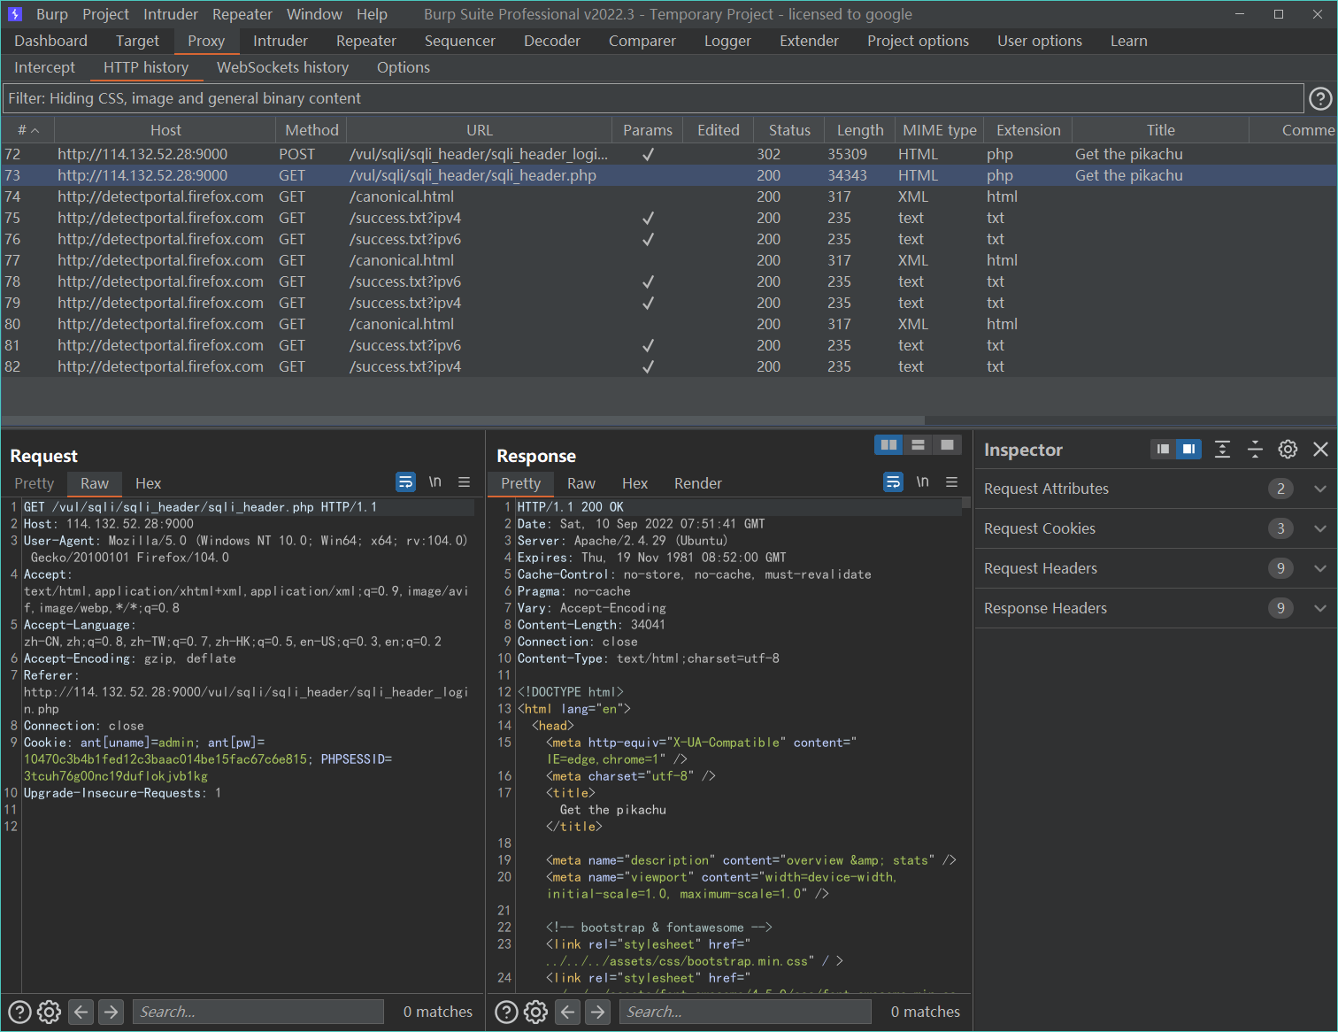Open the Help menu
This screenshot has width=1338, height=1032.
pyautogui.click(x=372, y=14)
